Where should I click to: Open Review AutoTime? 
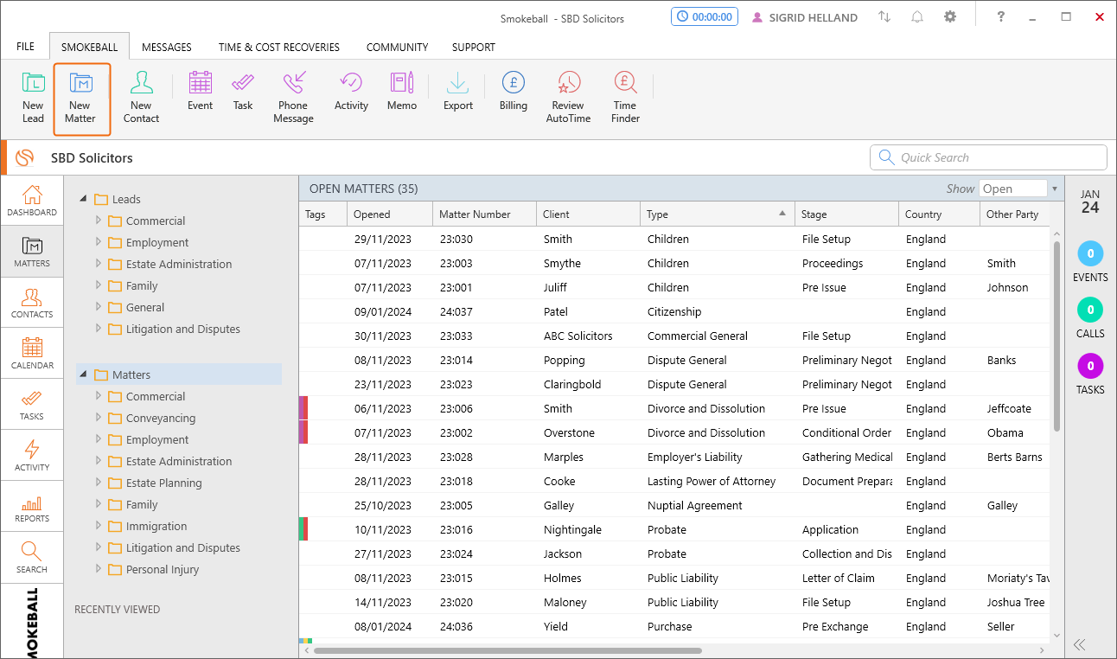(568, 98)
